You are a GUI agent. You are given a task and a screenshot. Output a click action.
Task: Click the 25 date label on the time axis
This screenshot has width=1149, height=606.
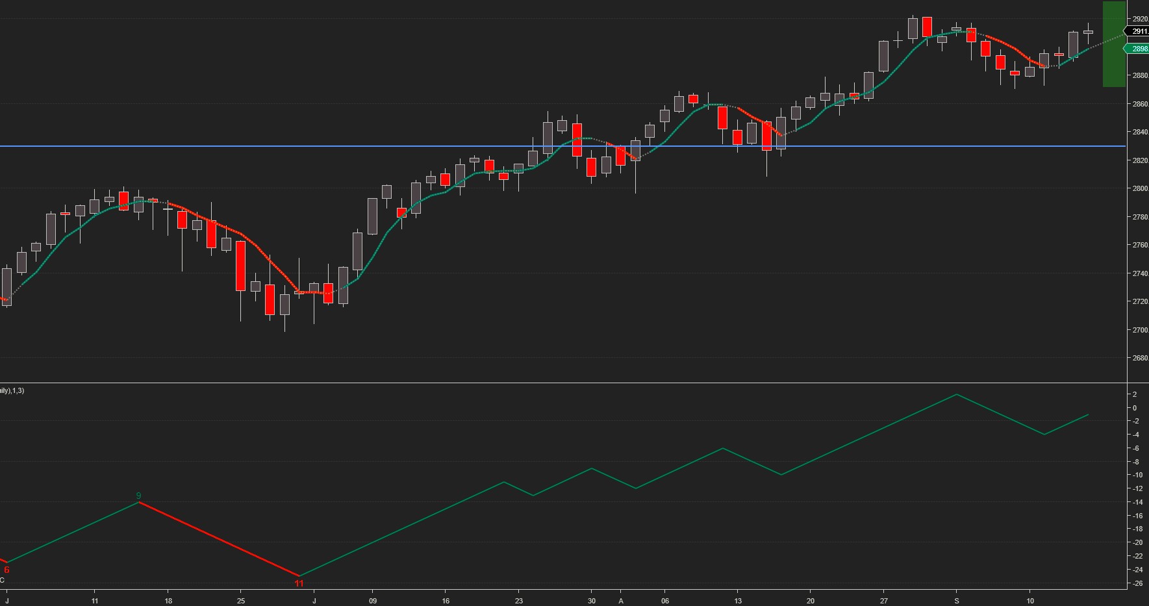point(241,601)
